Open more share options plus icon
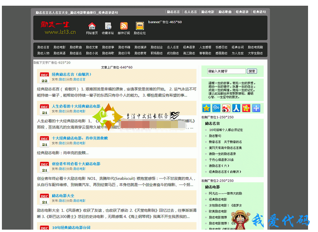The height and width of the screenshot is (232, 318). (x=256, y=108)
